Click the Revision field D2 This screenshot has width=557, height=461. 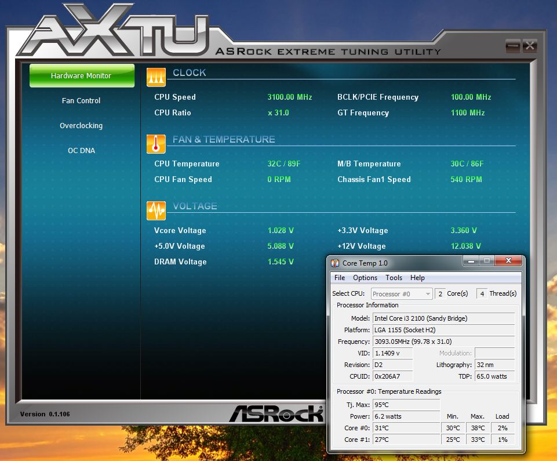click(x=393, y=365)
